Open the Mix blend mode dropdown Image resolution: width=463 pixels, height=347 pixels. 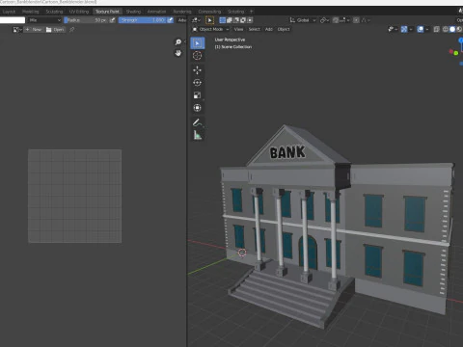44,20
